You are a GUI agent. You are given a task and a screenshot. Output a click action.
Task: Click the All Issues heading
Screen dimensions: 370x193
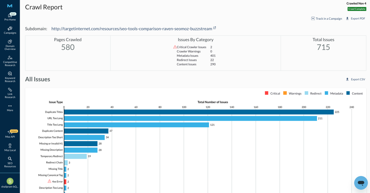38,79
